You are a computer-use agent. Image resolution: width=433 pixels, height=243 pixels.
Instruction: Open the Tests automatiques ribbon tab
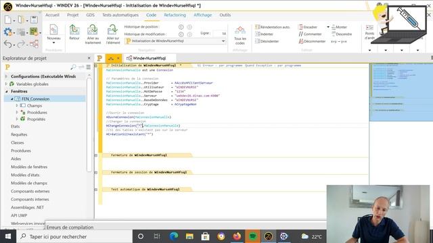coord(120,15)
